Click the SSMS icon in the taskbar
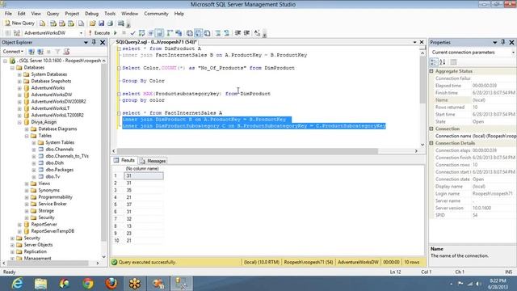 [181, 284]
